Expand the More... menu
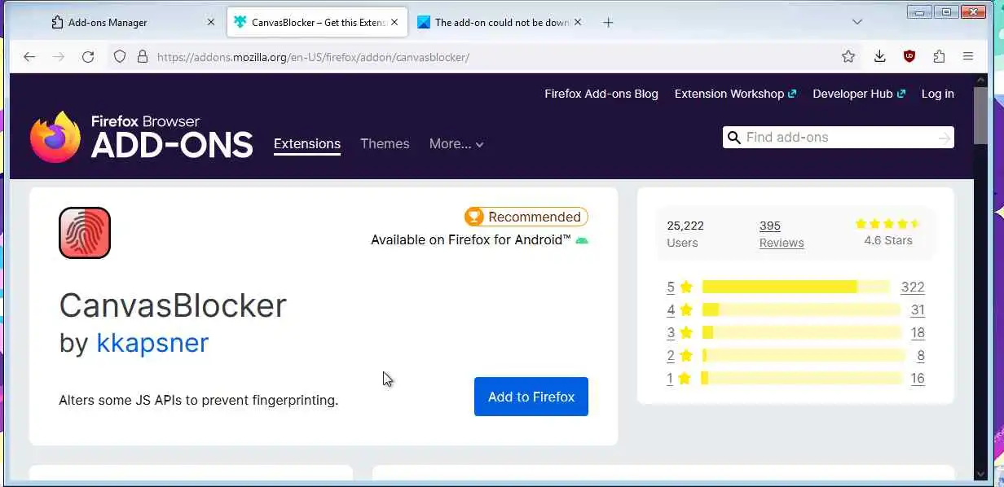 (x=456, y=144)
